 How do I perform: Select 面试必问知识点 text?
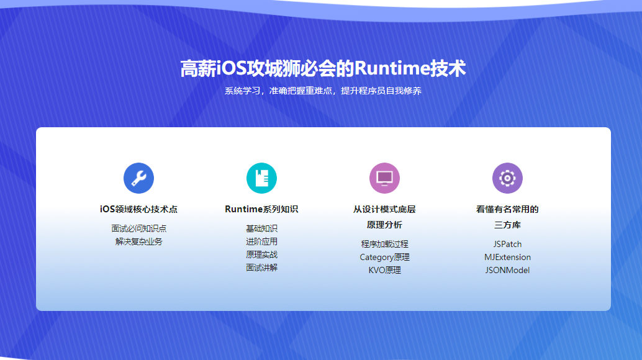point(138,228)
